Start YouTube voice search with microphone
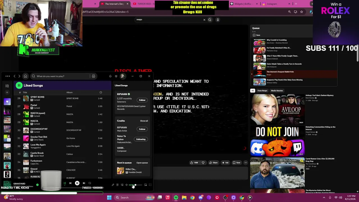Screen dimensions: 359x202 pyautogui.click(x=218, y=20)
